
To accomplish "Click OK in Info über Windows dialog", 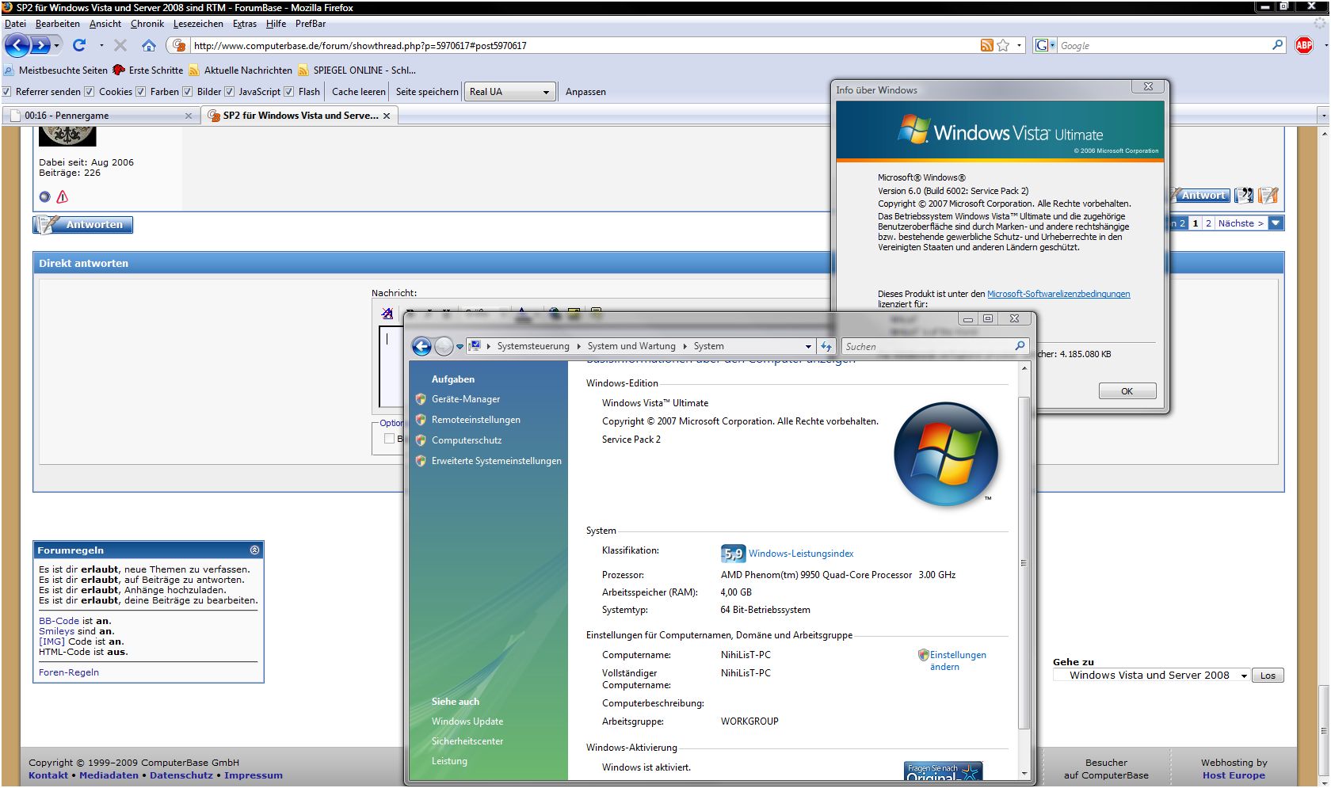I will [x=1127, y=391].
